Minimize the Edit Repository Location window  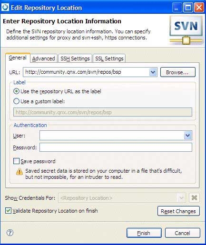click(x=177, y=7)
